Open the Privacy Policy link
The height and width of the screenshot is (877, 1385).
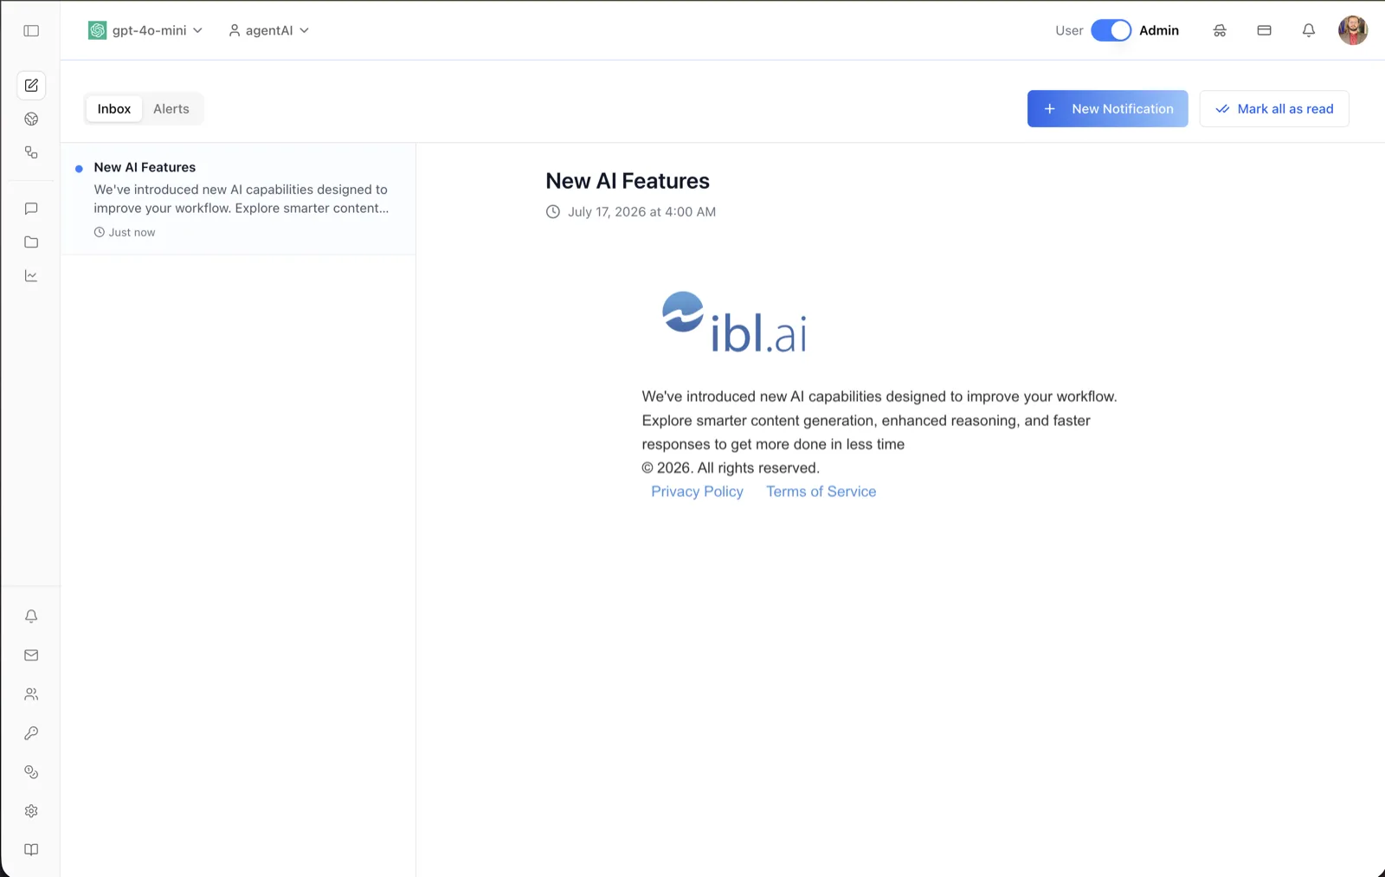click(x=697, y=492)
